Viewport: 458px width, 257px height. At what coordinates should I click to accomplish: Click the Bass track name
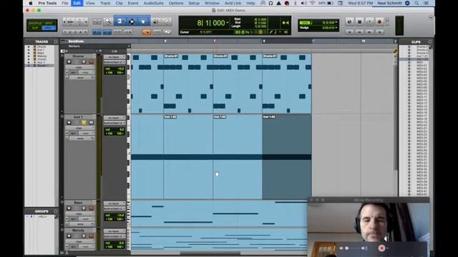coord(78,203)
